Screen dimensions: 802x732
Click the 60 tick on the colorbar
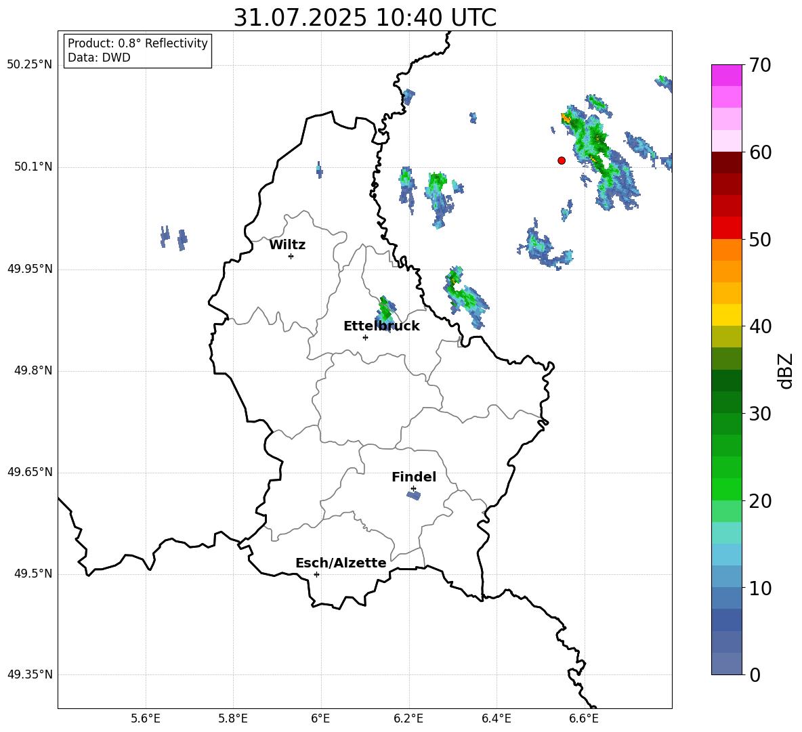[760, 152]
